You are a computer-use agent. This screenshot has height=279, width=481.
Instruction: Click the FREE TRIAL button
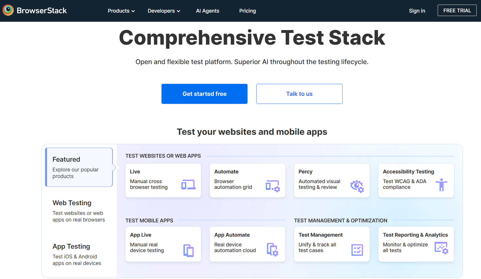click(457, 11)
